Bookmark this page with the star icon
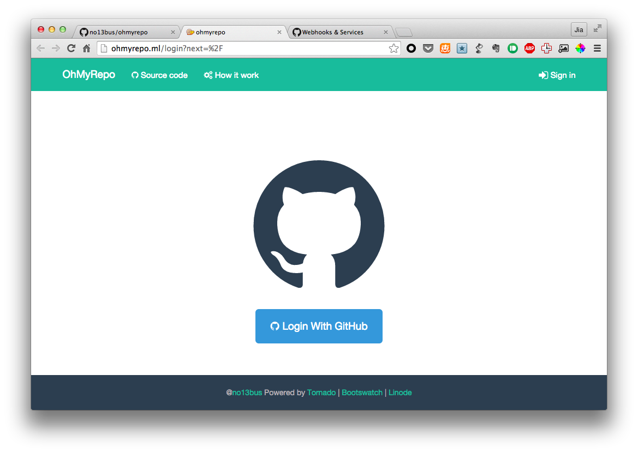 pyautogui.click(x=393, y=49)
